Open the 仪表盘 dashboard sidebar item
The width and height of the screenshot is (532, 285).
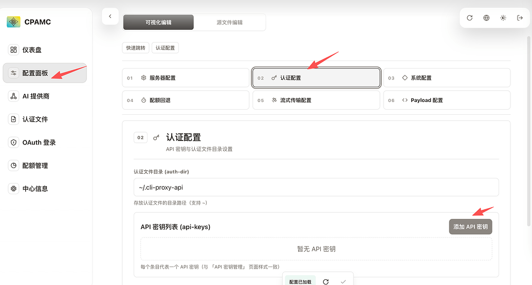[x=45, y=50]
